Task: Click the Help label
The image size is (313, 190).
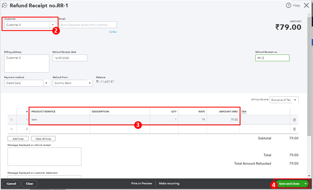Action: pyautogui.click(x=297, y=5)
